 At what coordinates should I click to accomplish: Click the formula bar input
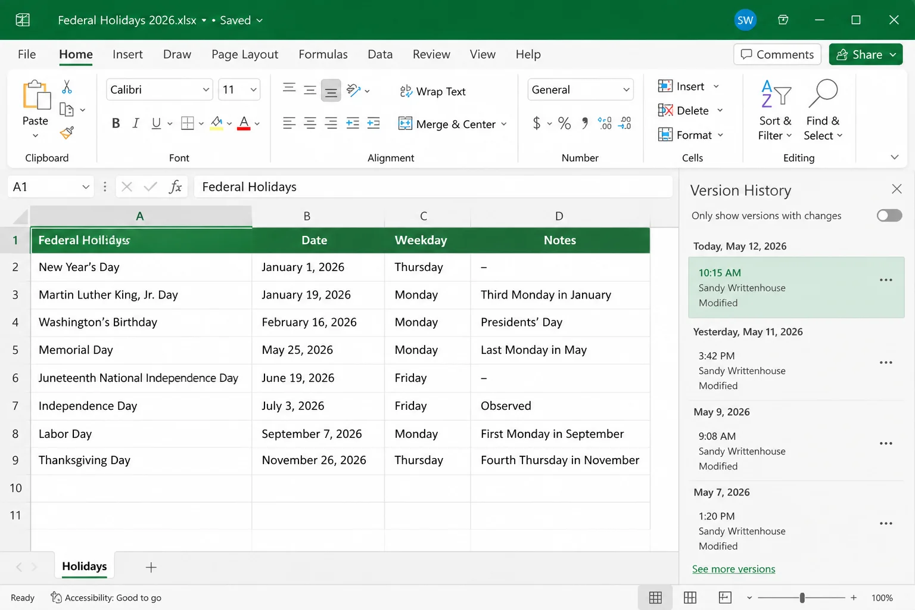(433, 187)
